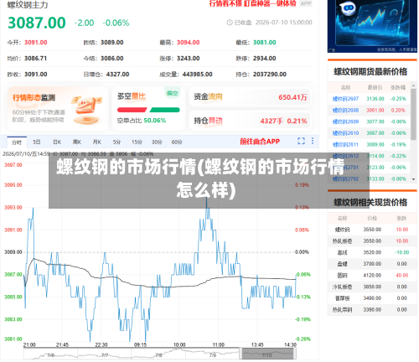
Task: Click the futures price list scrollbar thumb
Action: click(413, 114)
